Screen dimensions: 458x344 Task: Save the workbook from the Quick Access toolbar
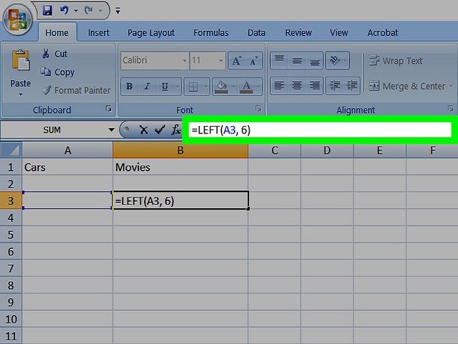pos(47,11)
